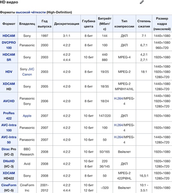Open the XDCAM link in HD row
Image resolution: width=172 pixels, height=193 pixels.
pyautogui.click(x=9, y=84)
